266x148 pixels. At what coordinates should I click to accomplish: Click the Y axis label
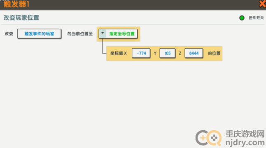click(155, 53)
